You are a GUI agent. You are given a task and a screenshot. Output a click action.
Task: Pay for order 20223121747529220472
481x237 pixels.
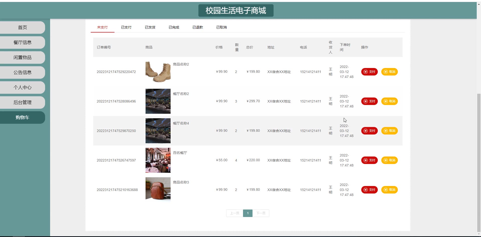click(369, 72)
